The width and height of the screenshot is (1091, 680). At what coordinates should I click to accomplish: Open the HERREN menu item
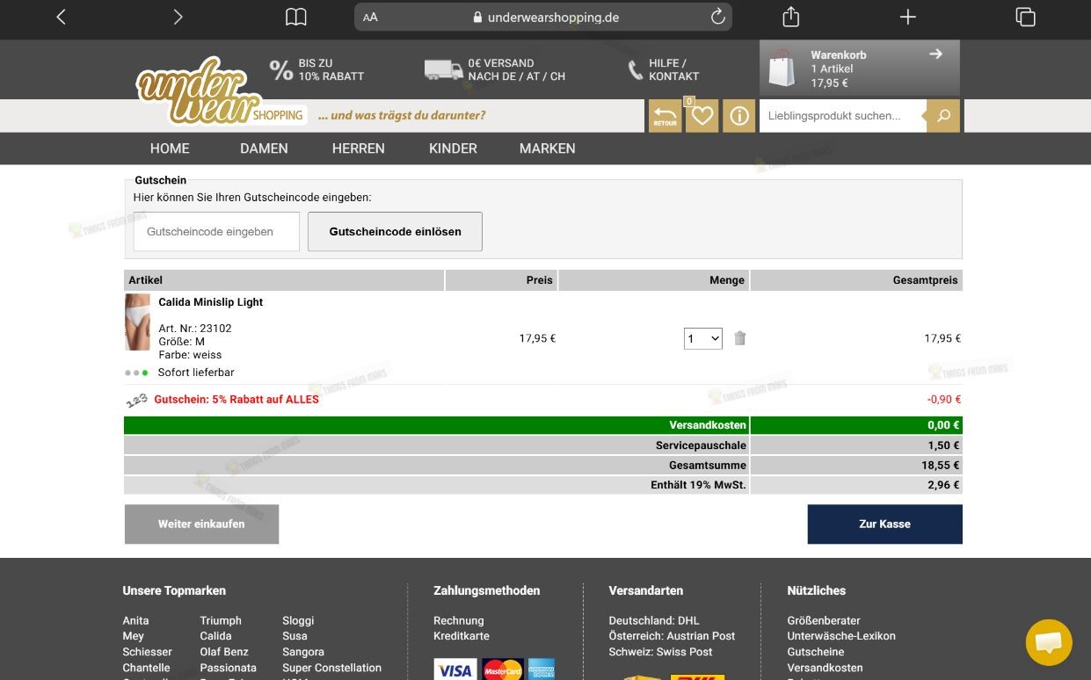[x=358, y=148]
